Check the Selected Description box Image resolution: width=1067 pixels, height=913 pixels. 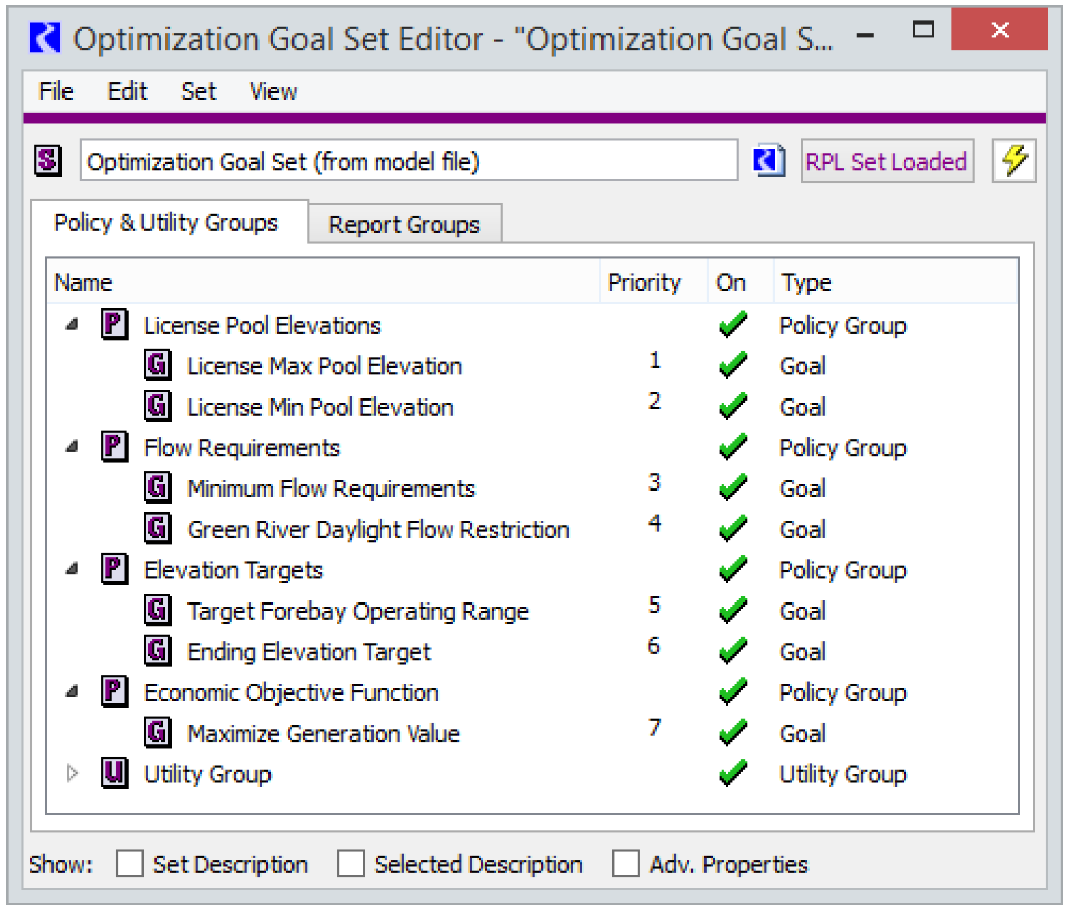pyautogui.click(x=351, y=864)
